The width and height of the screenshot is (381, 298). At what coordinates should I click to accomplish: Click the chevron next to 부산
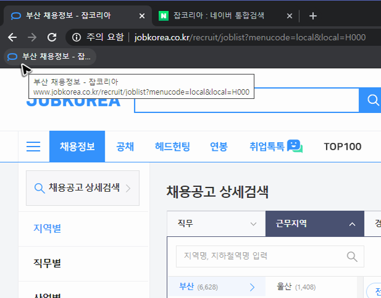(252, 288)
